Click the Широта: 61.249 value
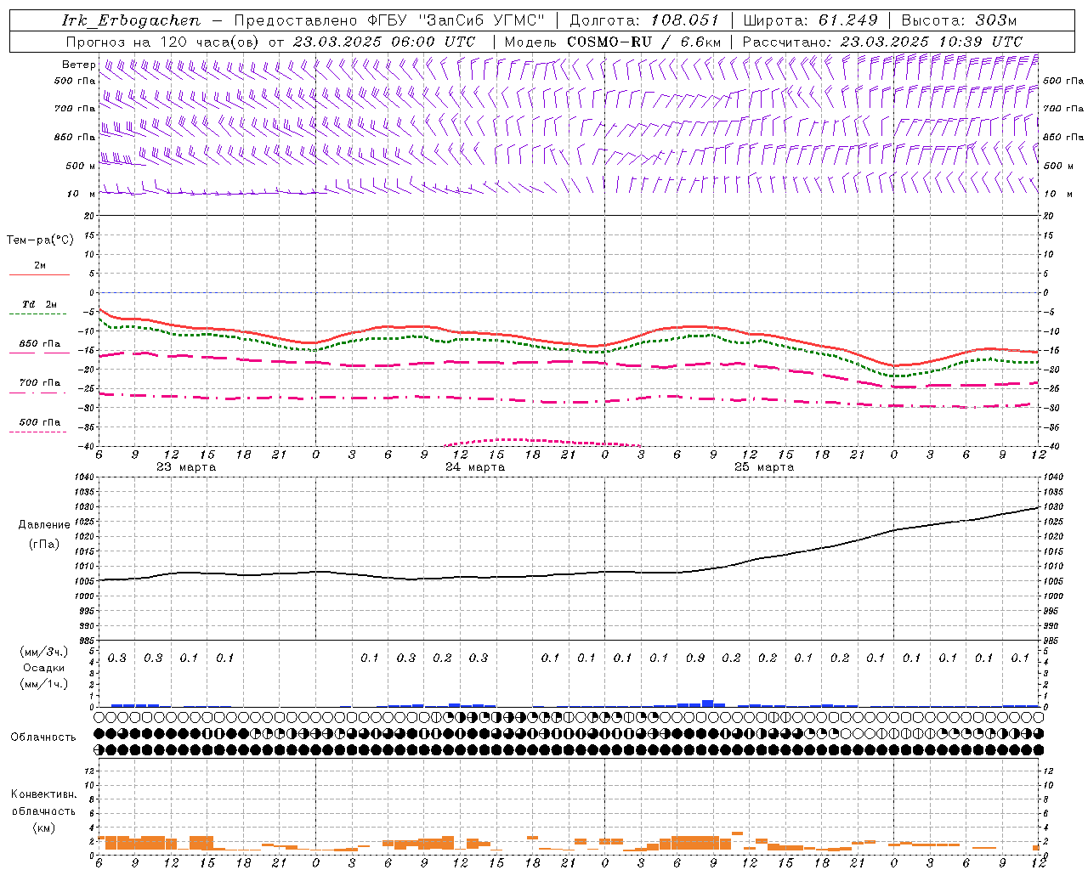Image resolution: width=1088 pixels, height=870 pixels. click(810, 20)
